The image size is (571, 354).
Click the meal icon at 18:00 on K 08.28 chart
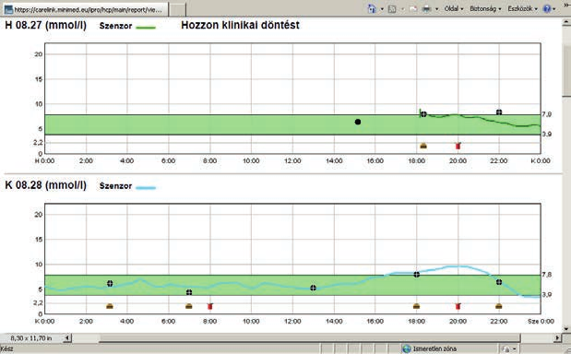pos(417,306)
